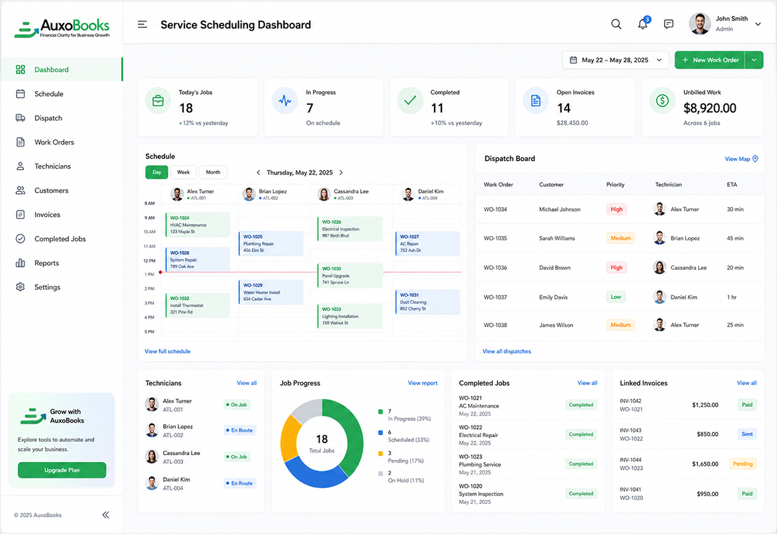777x534 pixels.
Task: Collapse sidebar with double chevron icon
Action: click(x=106, y=515)
